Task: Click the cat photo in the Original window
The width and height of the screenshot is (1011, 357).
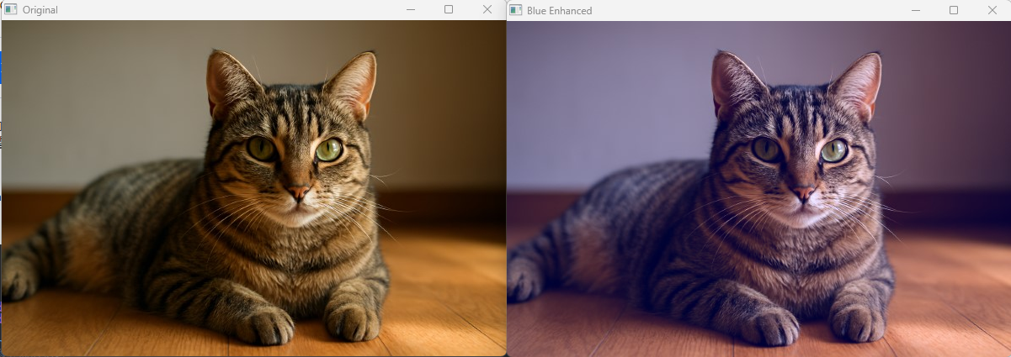Action: click(x=253, y=188)
